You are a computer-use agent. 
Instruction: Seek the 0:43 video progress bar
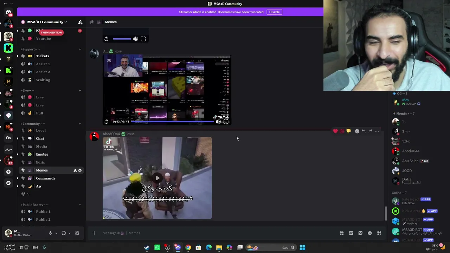pyautogui.click(x=172, y=122)
